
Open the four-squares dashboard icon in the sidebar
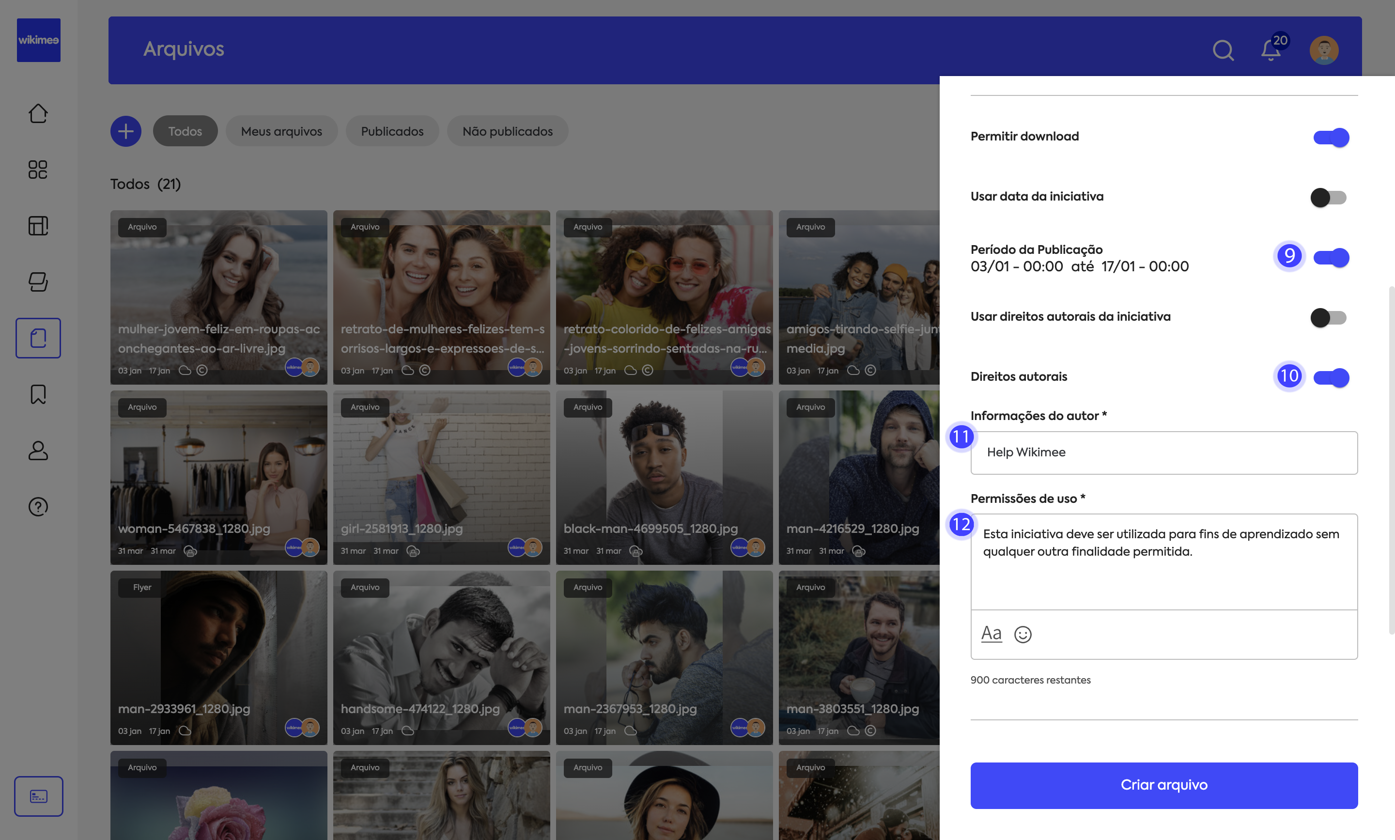pos(38,169)
